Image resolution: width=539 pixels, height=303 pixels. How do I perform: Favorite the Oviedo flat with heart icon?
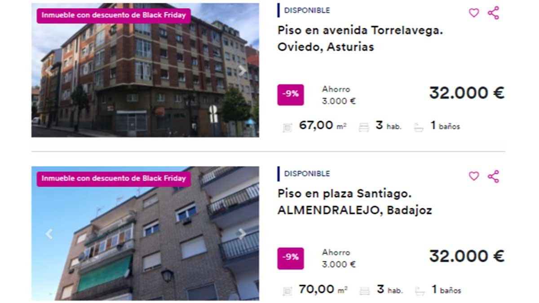tap(474, 13)
